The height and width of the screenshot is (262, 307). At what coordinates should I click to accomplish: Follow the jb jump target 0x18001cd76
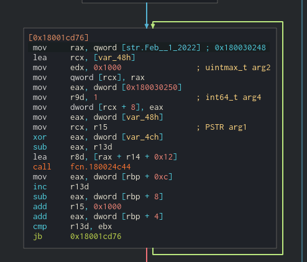(x=96, y=237)
